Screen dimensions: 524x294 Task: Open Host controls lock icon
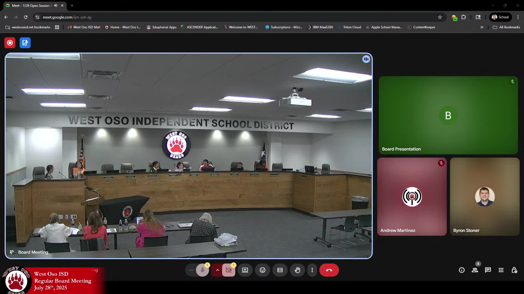click(x=514, y=270)
